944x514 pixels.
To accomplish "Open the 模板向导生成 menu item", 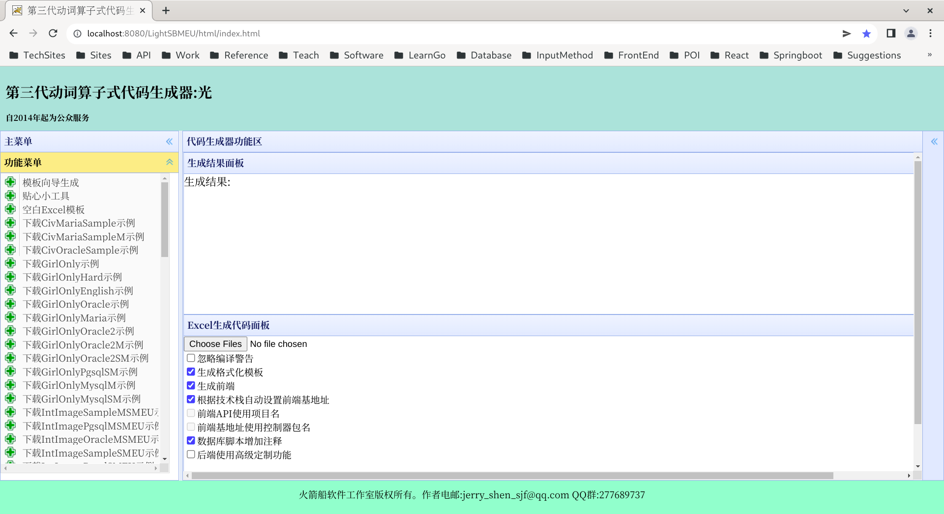I will [x=51, y=182].
